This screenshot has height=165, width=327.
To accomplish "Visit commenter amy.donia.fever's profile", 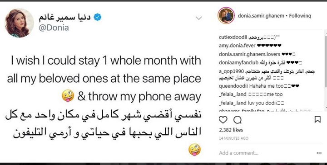I will coord(237,46).
